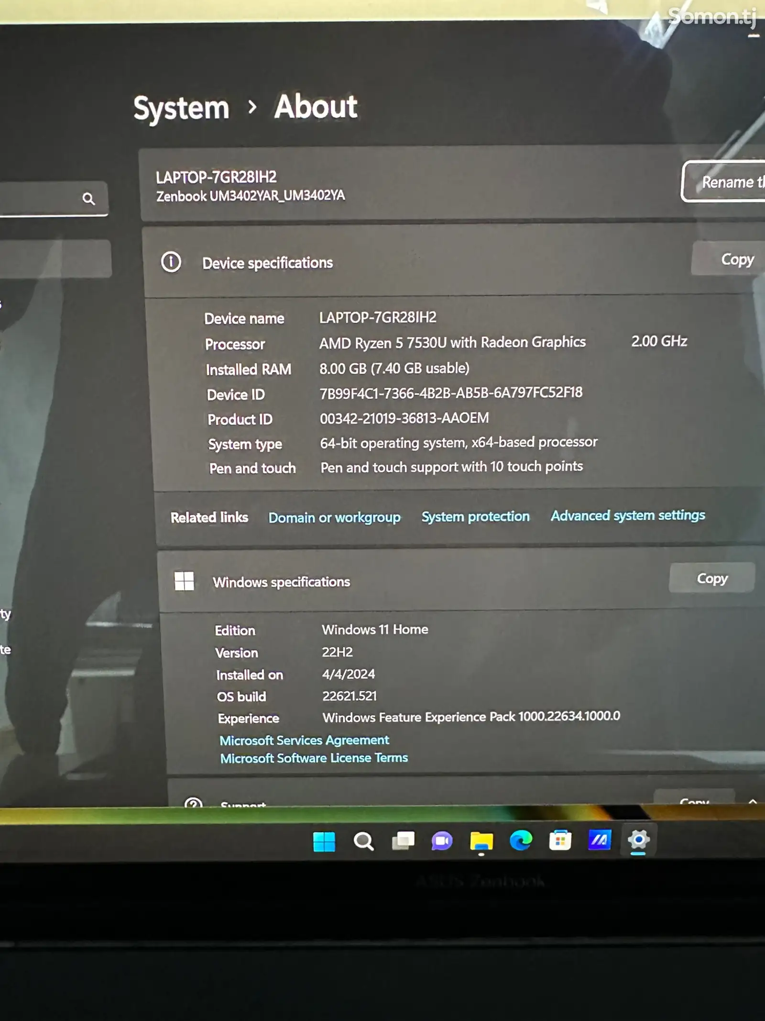Launch the Chat app from taskbar
Image resolution: width=765 pixels, height=1021 pixels.
point(442,841)
